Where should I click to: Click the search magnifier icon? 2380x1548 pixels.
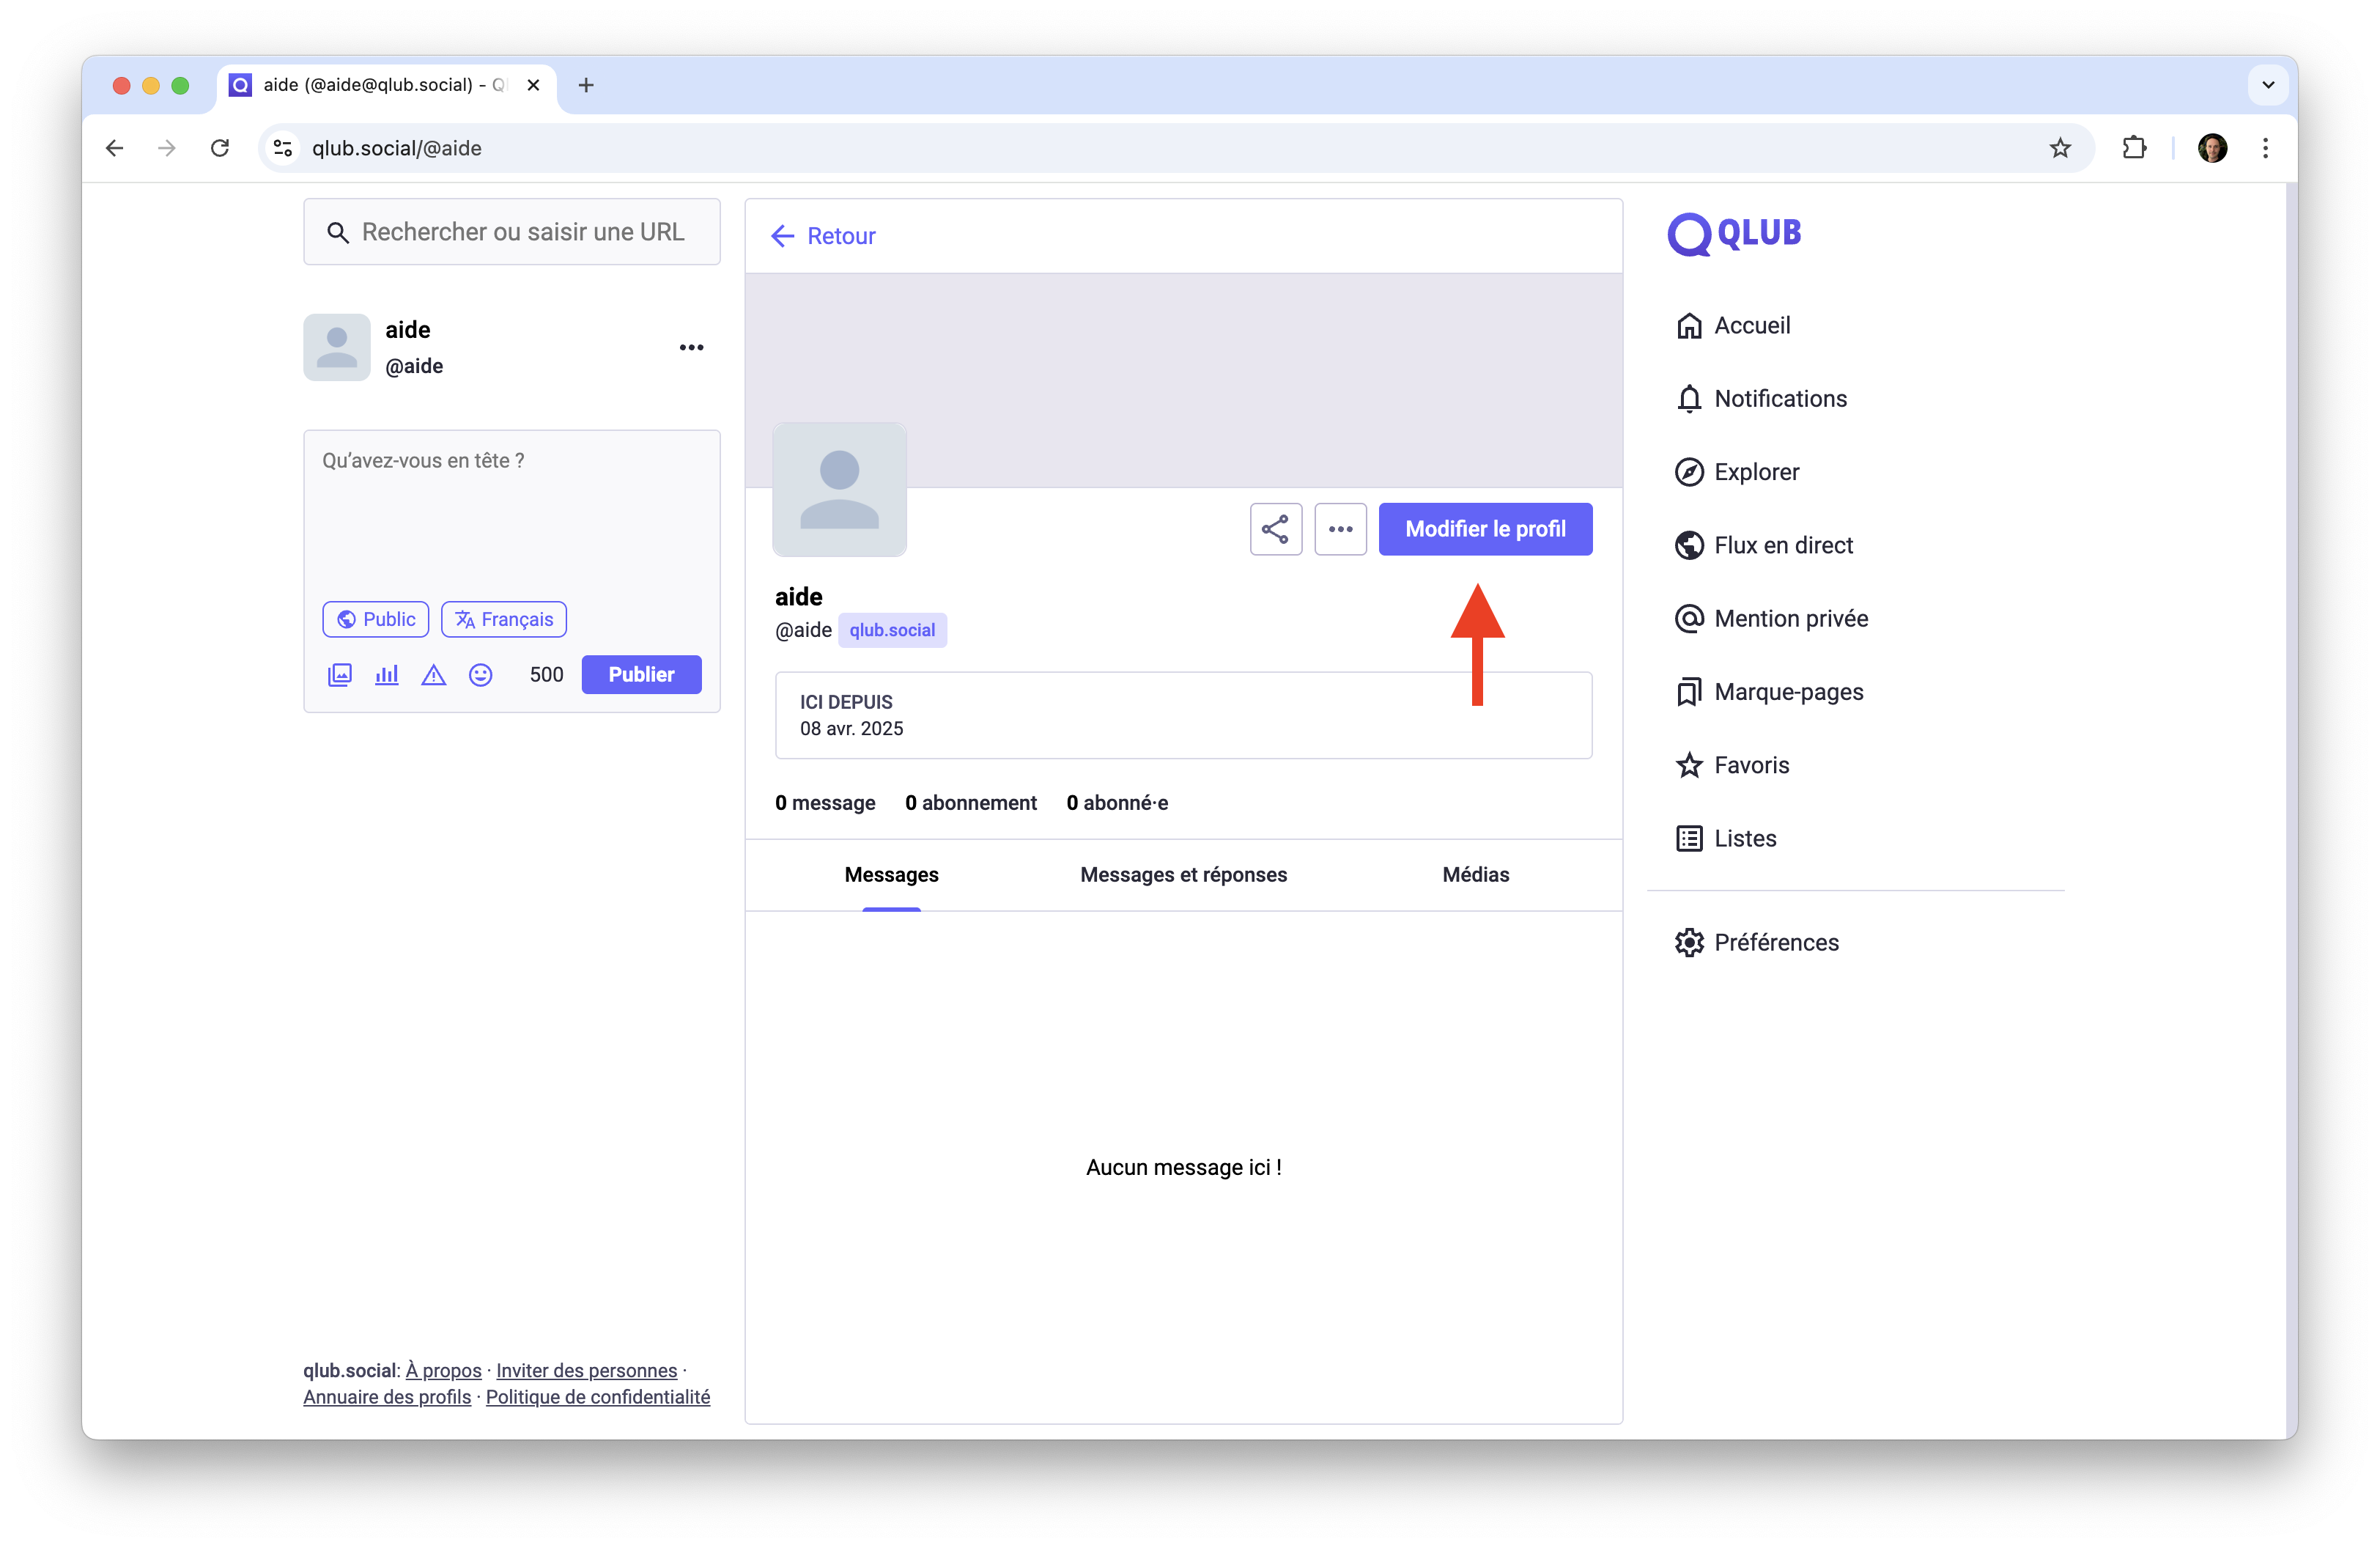click(338, 233)
